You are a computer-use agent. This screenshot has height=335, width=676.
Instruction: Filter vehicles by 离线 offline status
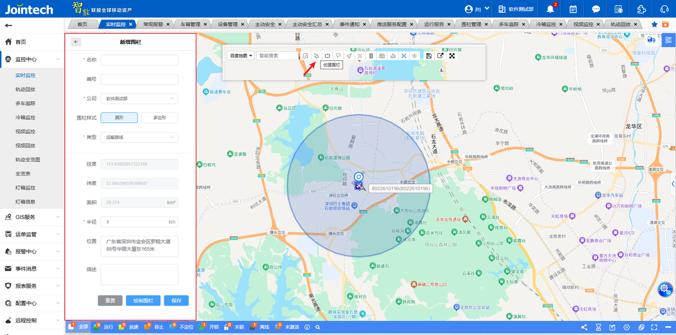point(261,327)
